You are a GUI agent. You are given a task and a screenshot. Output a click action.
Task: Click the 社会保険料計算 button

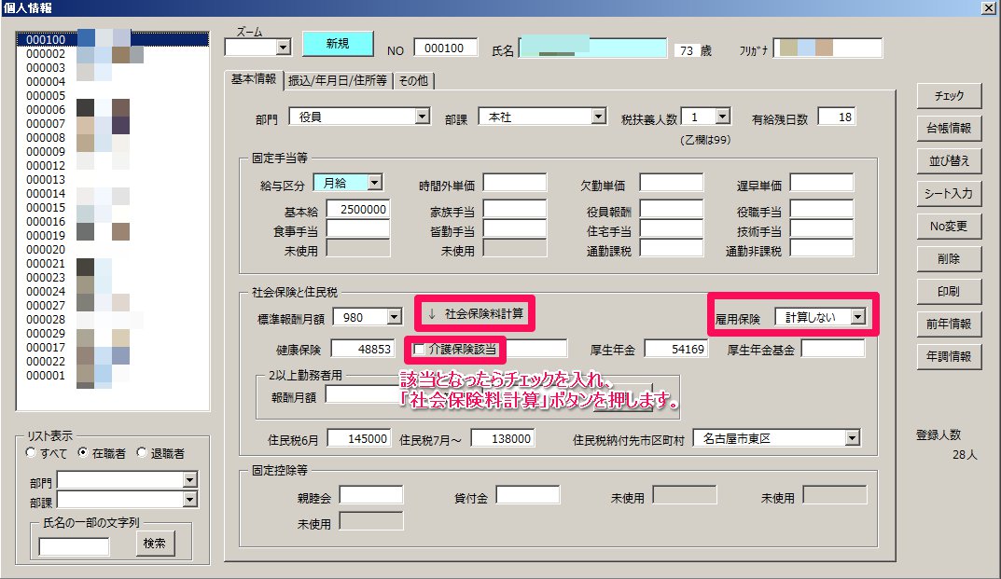tap(475, 313)
